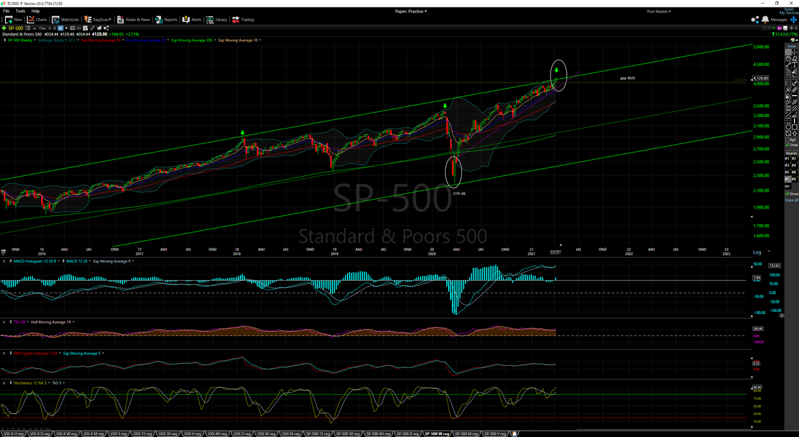
Task: Click the 4/9/2021 date marker
Action: 556,252
